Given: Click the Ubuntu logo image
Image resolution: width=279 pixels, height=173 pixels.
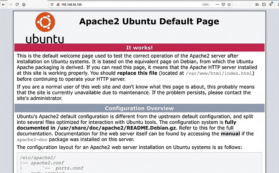Looking at the screenshot, I should (45, 28).
